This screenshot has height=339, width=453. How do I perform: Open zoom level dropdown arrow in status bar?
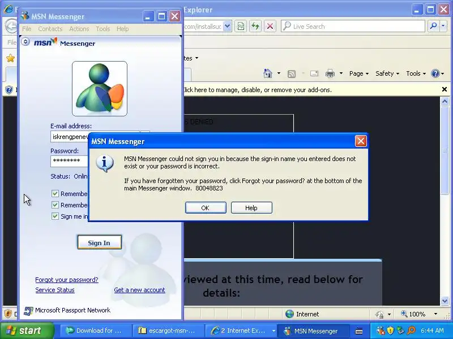(435, 314)
